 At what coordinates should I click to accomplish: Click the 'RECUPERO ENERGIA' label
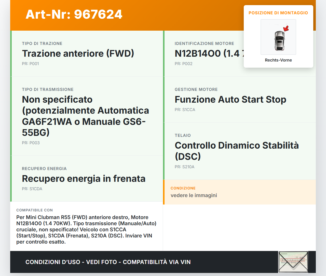[x=44, y=169]
